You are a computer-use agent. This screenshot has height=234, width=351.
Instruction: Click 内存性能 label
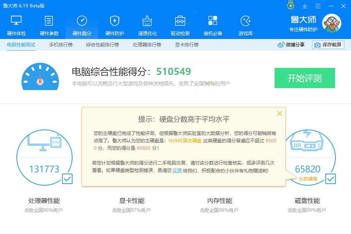[x=220, y=200]
